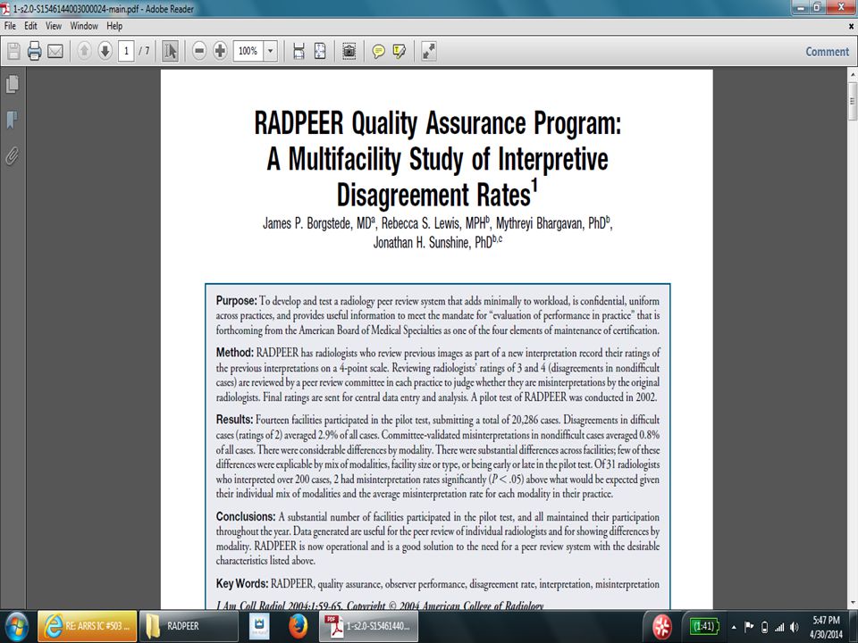This screenshot has width=858, height=643.
Task: Click the Save file icon
Action: [13, 52]
